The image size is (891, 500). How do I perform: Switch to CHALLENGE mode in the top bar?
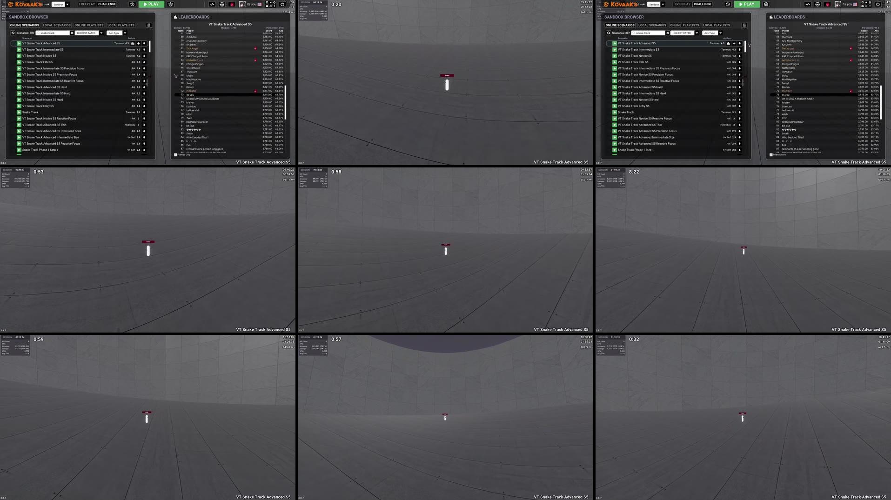(x=107, y=4)
